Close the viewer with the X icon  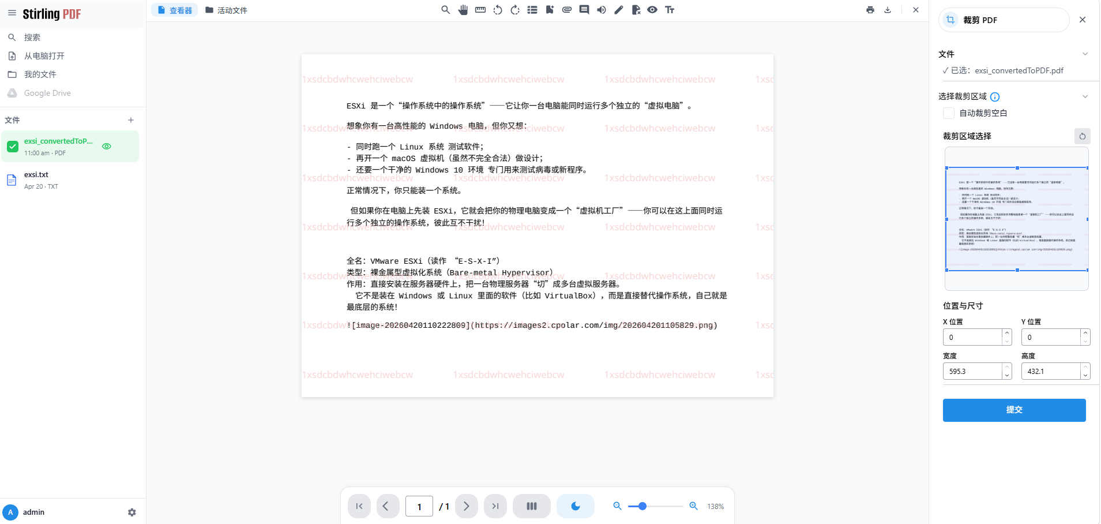916,10
